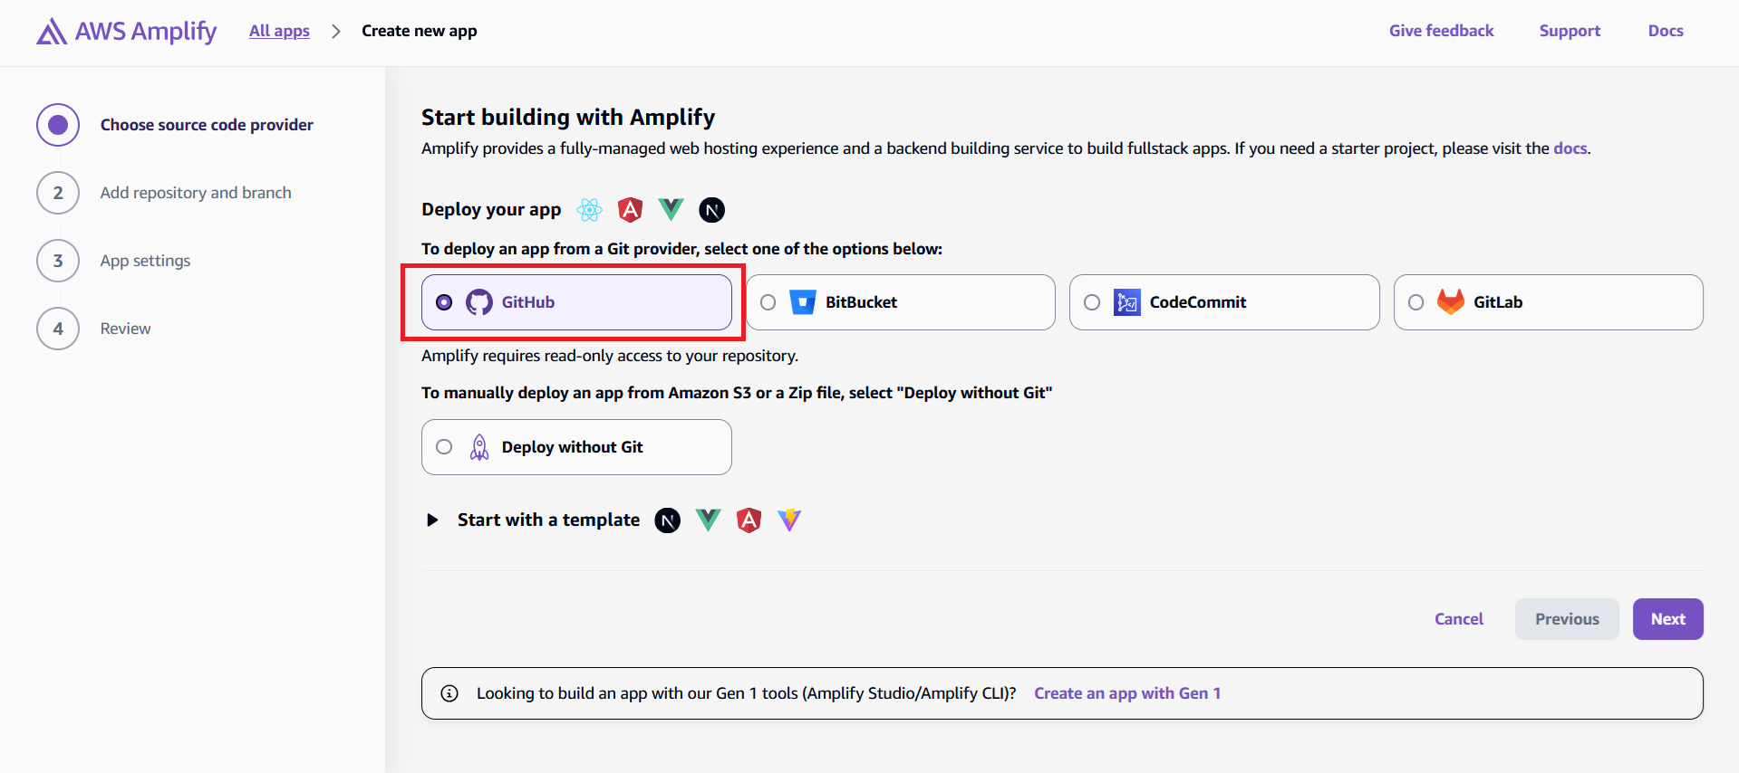Go to step 4 Review
The width and height of the screenshot is (1739, 773).
point(93,329)
